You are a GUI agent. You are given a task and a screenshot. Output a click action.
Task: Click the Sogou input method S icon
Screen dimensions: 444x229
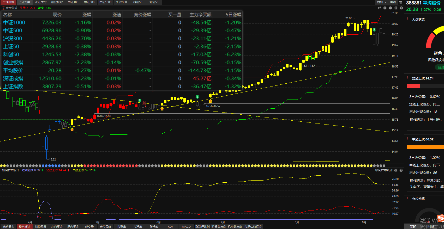pyautogui.click(x=440, y=218)
